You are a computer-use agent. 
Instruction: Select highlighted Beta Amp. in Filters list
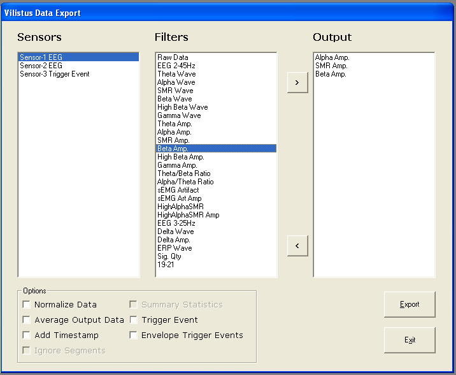[217, 149]
